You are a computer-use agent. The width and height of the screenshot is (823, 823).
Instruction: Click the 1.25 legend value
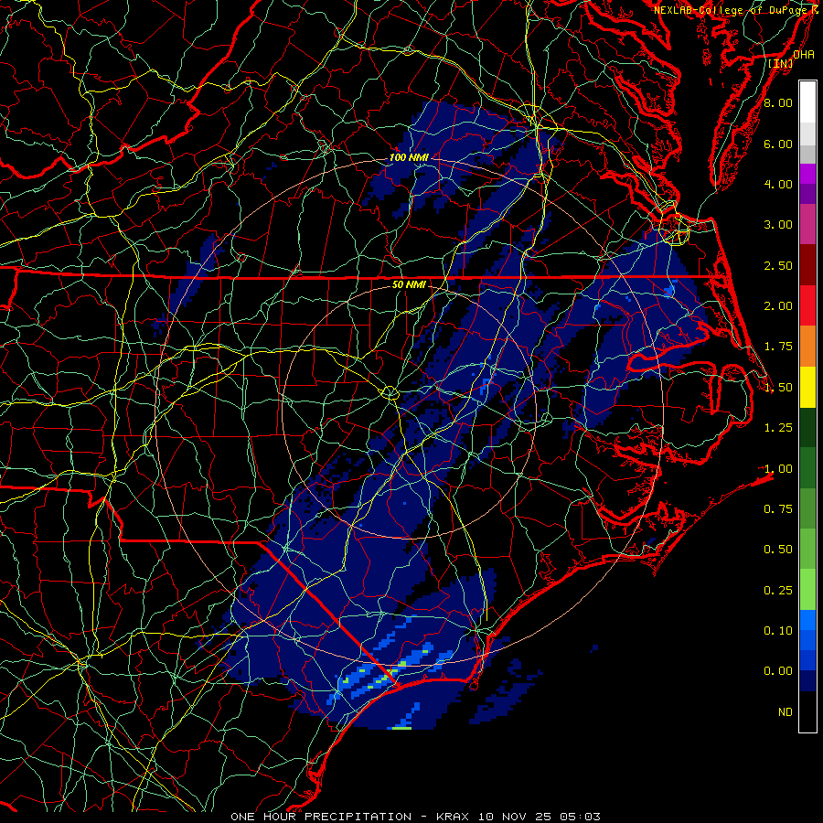pos(778,428)
